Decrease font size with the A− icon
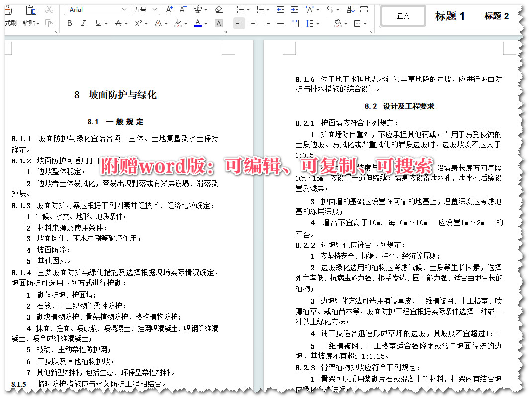532x401 pixels. point(182,9)
